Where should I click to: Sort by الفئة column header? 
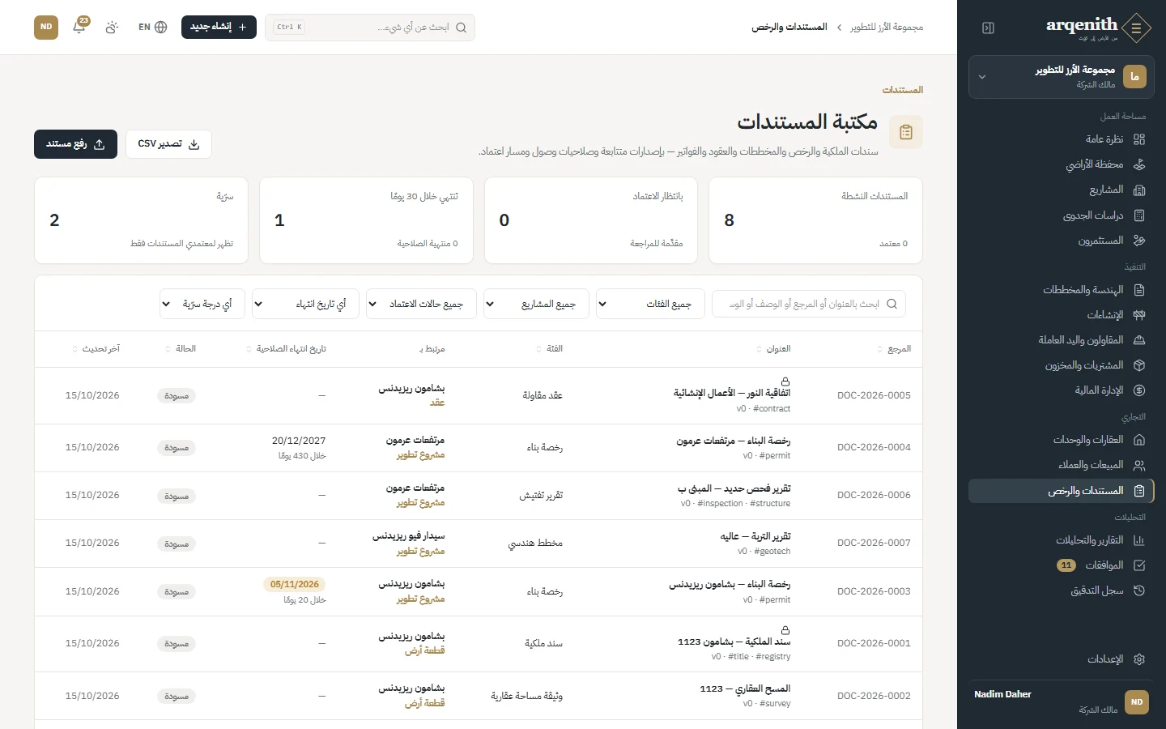pyautogui.click(x=549, y=349)
